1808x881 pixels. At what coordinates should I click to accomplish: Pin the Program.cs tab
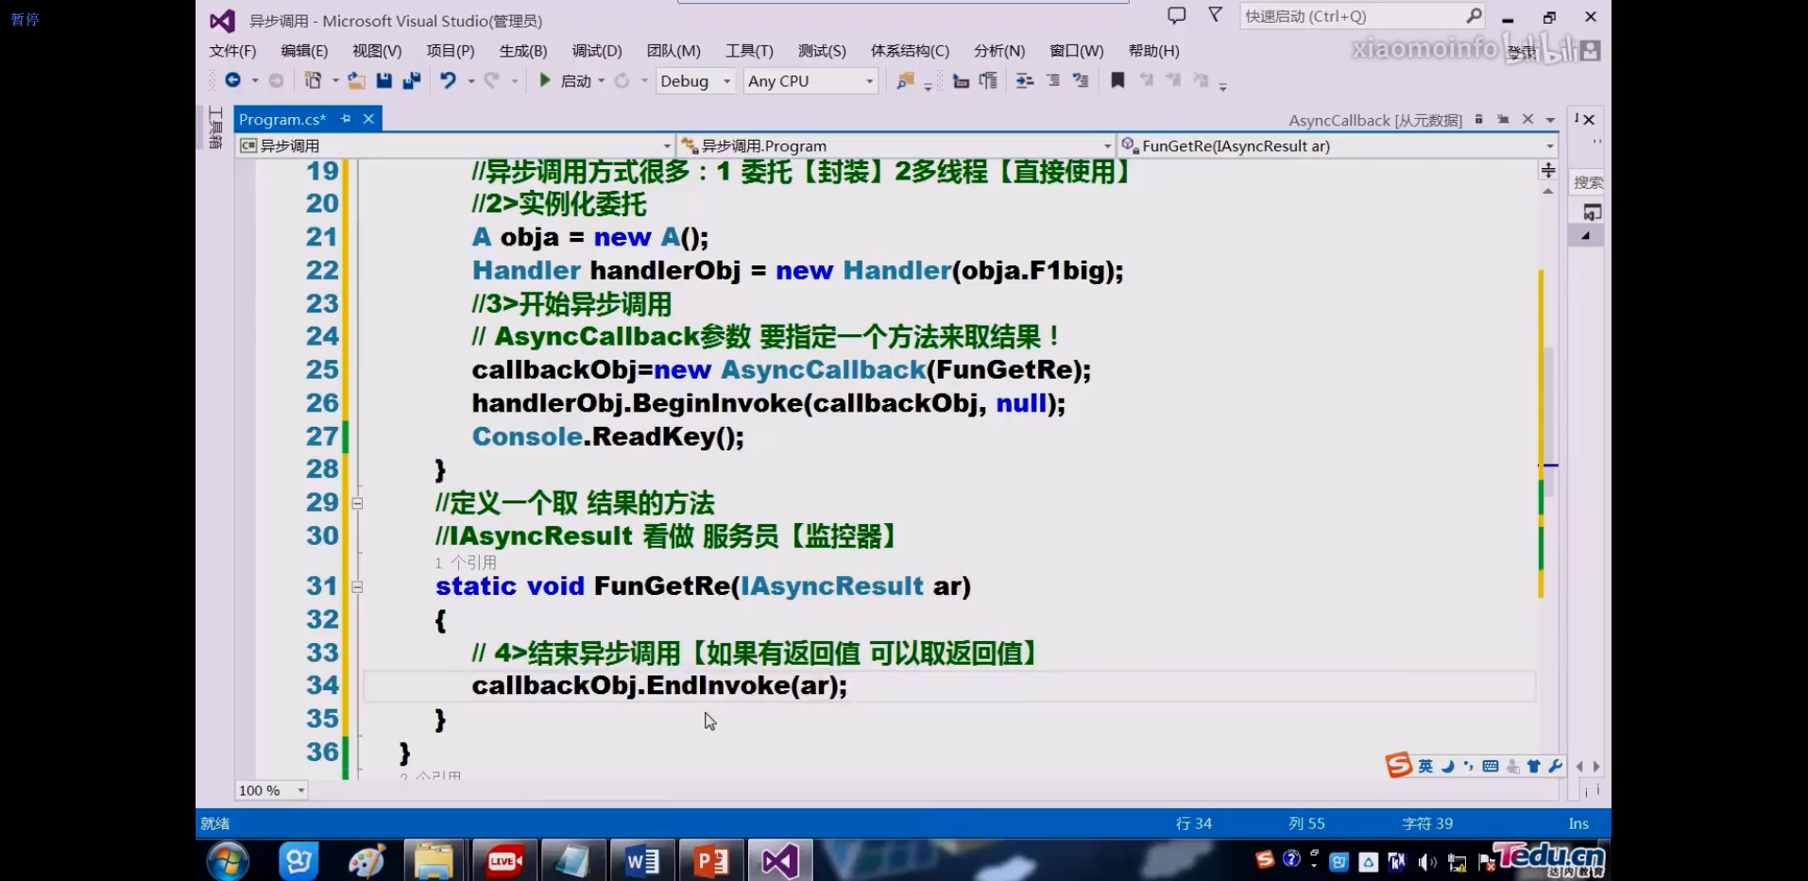point(346,119)
